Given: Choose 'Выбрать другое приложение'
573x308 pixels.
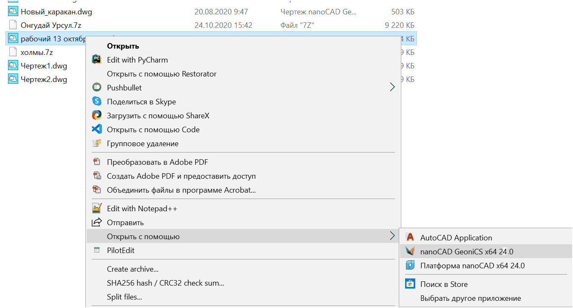Looking at the screenshot, I should pos(470,298).
